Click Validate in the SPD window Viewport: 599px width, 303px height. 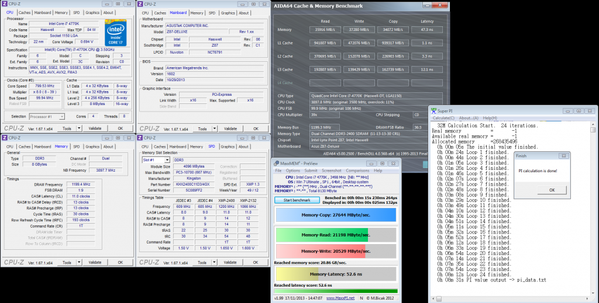(230, 262)
